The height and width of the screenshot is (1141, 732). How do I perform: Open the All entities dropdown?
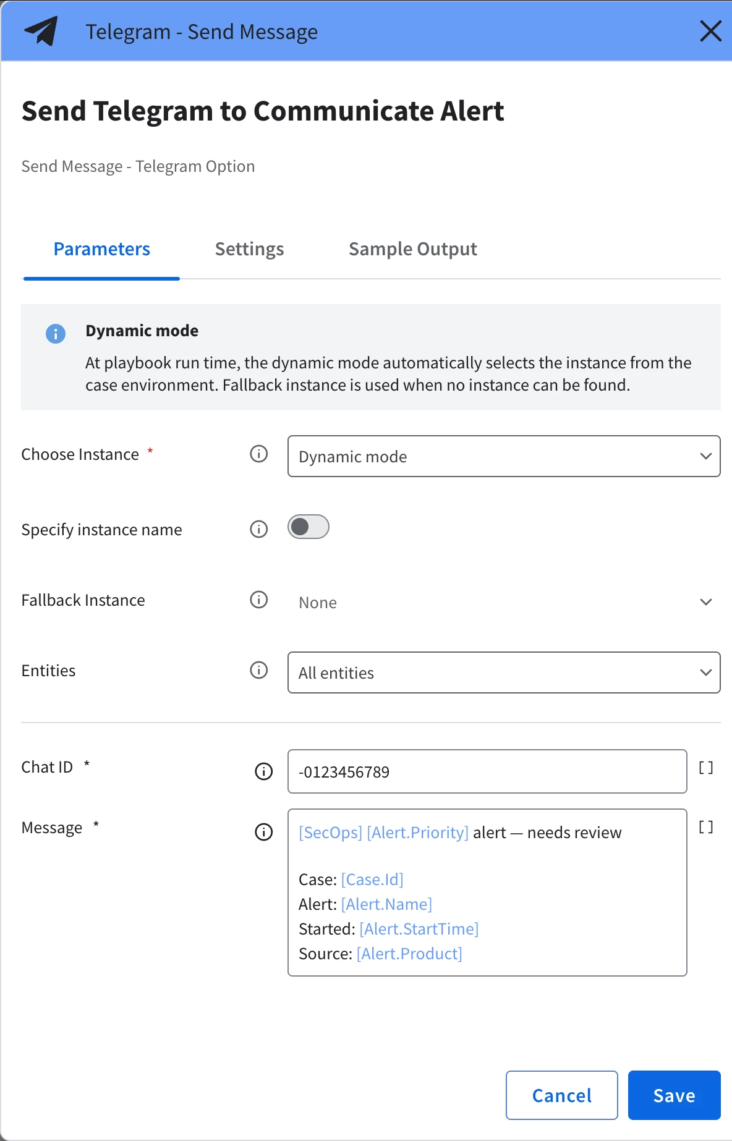coord(504,672)
